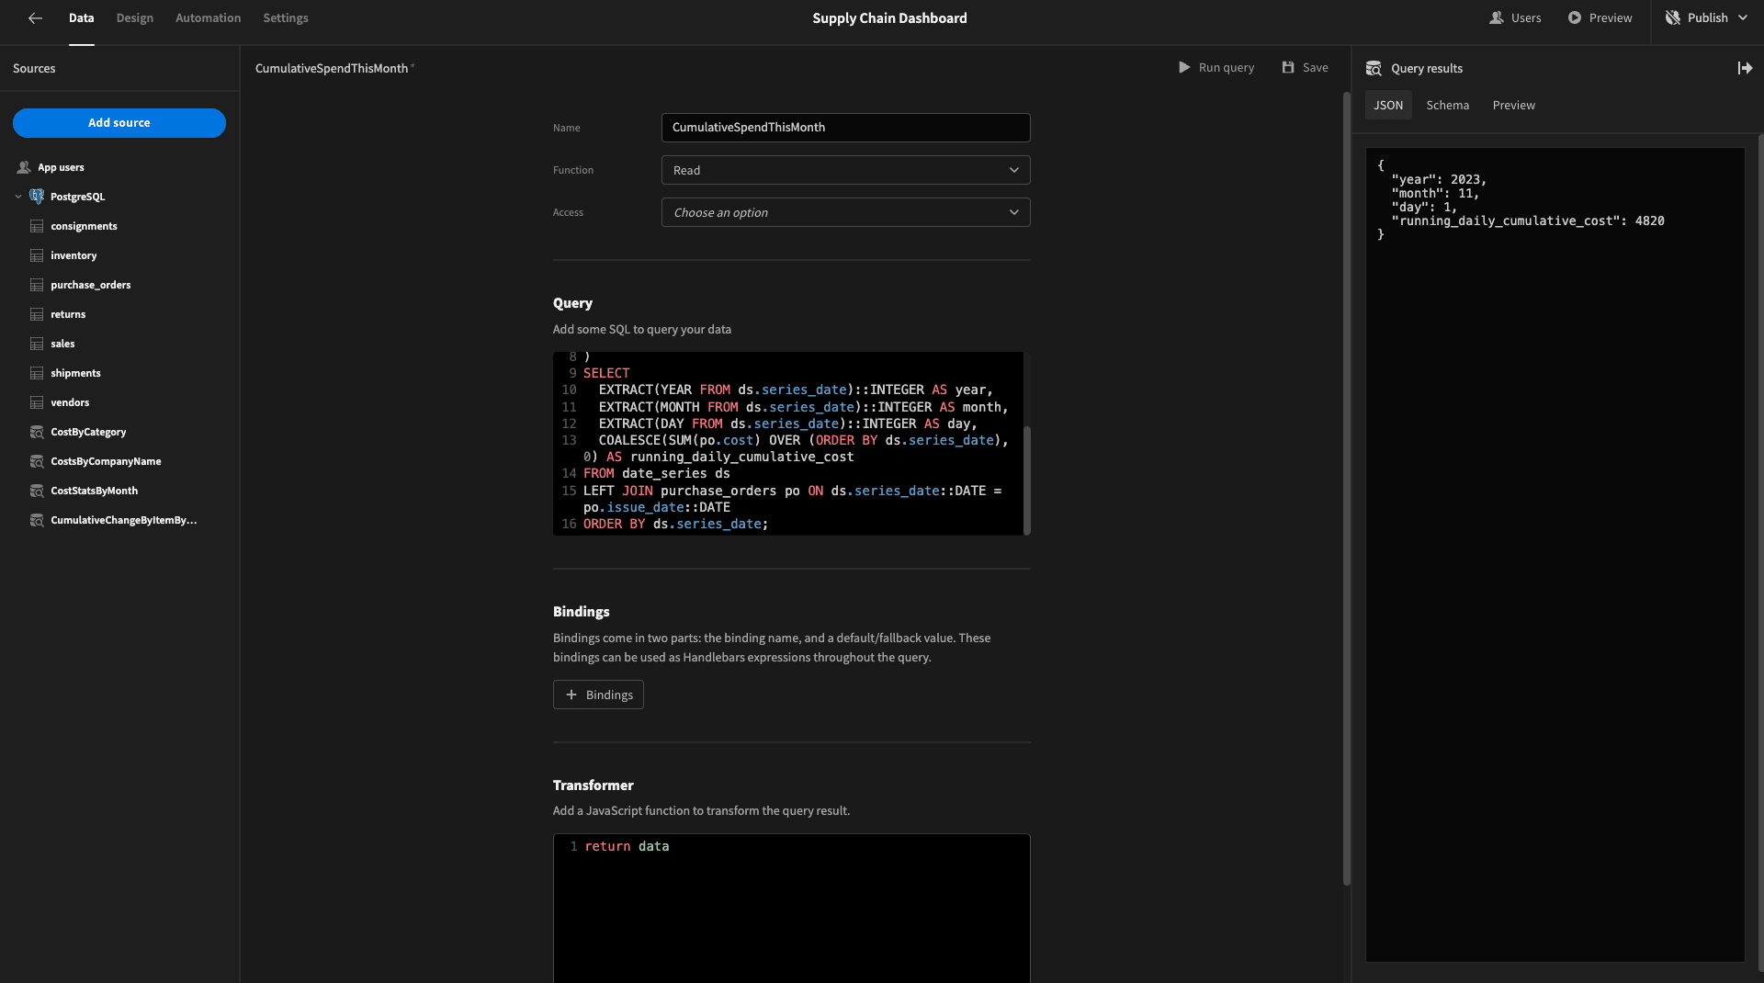Click the plus icon on Bindings button
The width and height of the screenshot is (1764, 983).
571,695
